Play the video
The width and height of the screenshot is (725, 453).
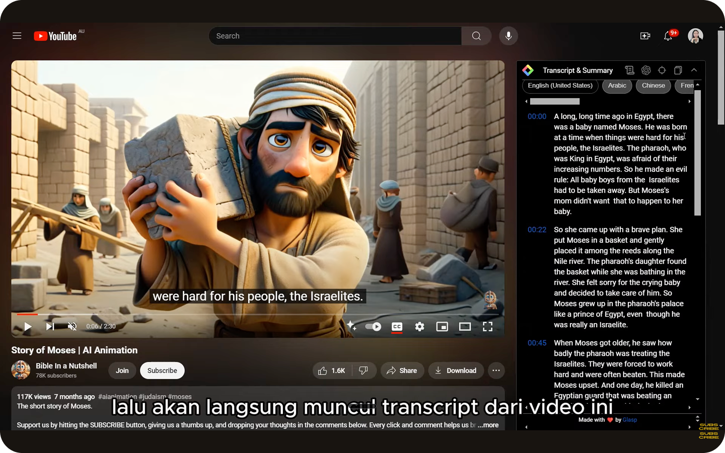pyautogui.click(x=28, y=327)
